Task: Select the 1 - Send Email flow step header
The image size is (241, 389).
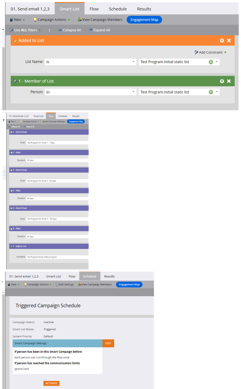Action: 49,132
